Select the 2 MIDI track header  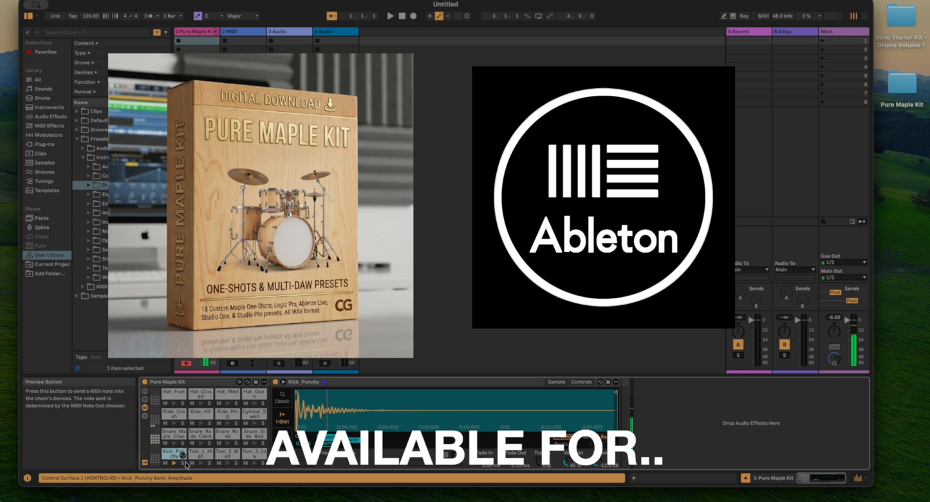pos(243,31)
